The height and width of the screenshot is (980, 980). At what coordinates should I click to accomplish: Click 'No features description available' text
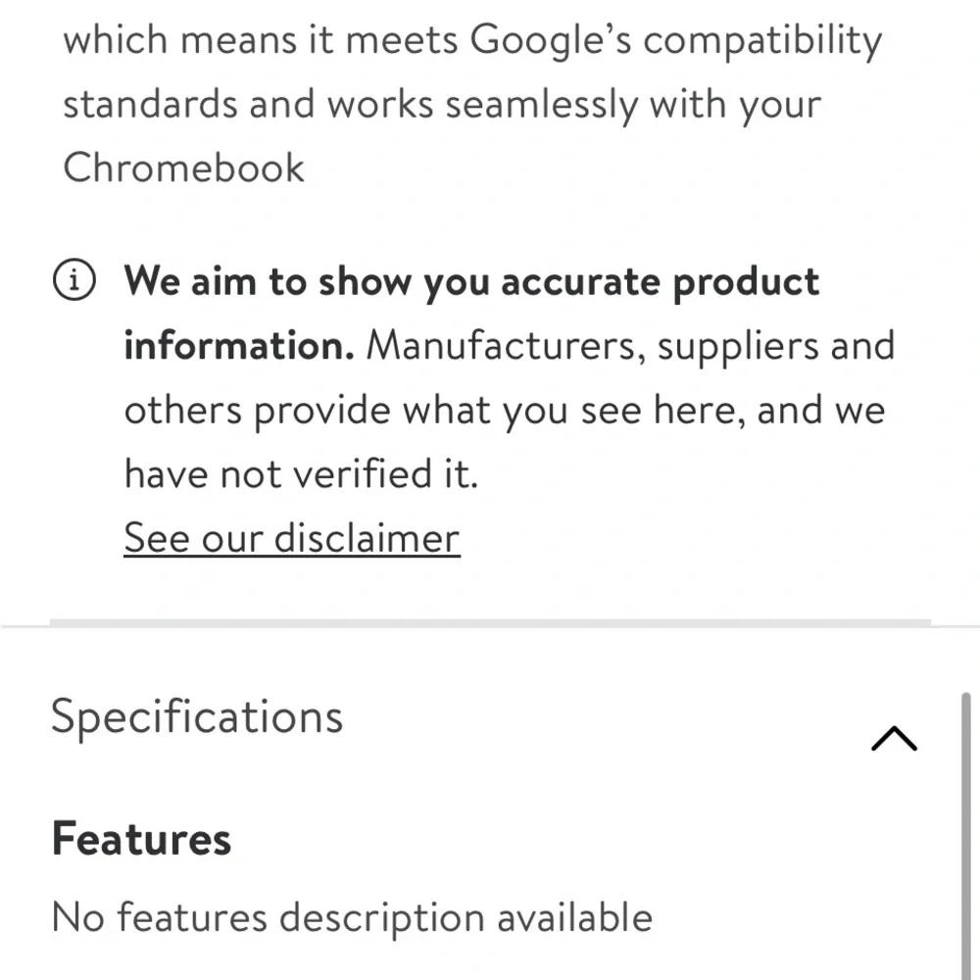352,917
